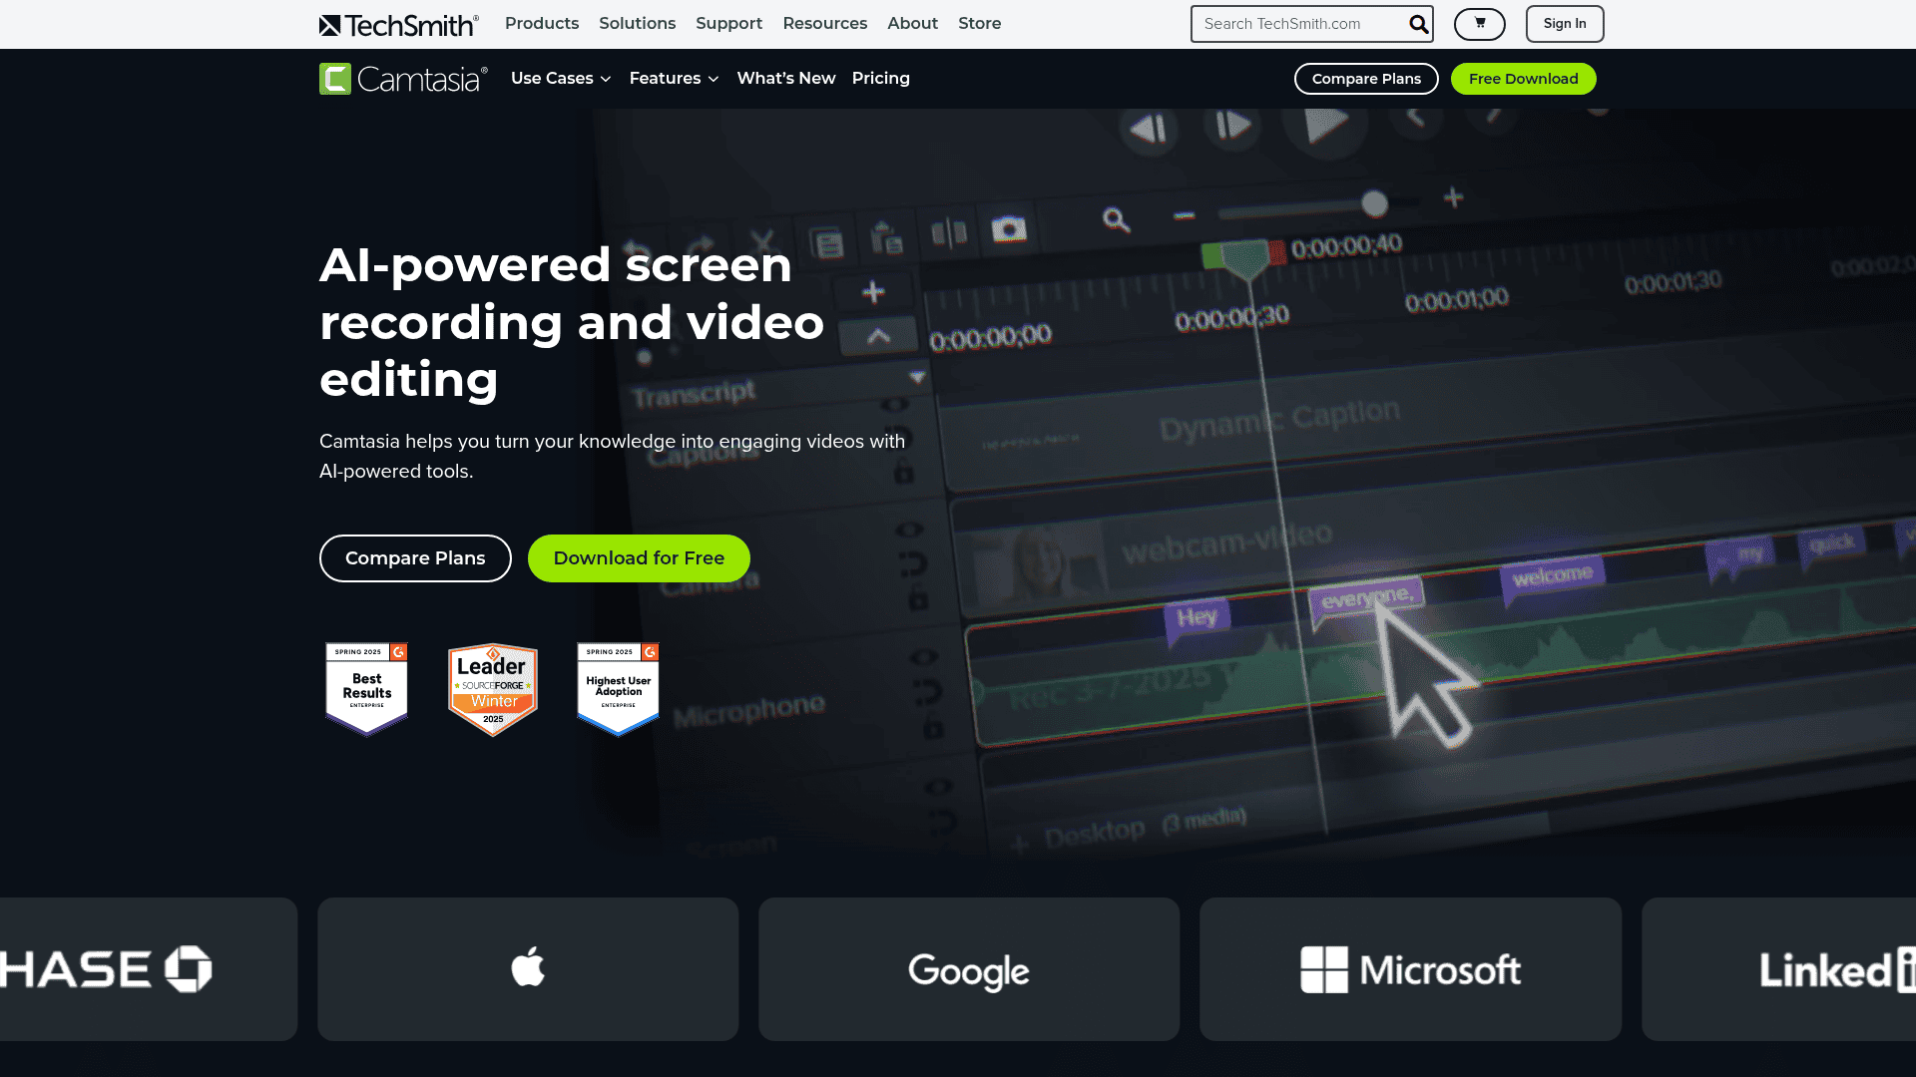
Task: Open the Resources menu
Action: (x=824, y=23)
